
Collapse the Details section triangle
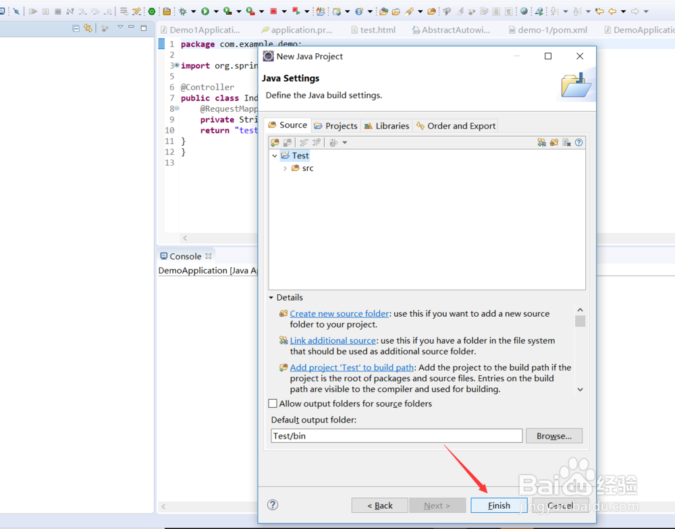271,298
